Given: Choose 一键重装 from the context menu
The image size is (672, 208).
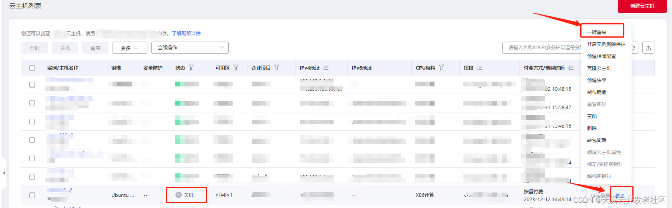Looking at the screenshot, I should (597, 32).
